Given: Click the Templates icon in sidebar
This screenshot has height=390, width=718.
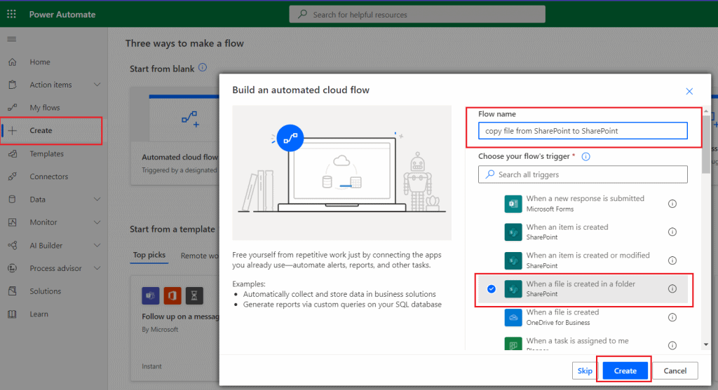Looking at the screenshot, I should (x=13, y=153).
